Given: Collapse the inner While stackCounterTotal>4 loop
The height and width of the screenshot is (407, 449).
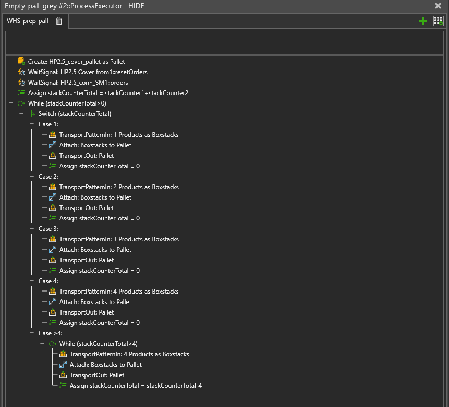Looking at the screenshot, I should pos(42,343).
